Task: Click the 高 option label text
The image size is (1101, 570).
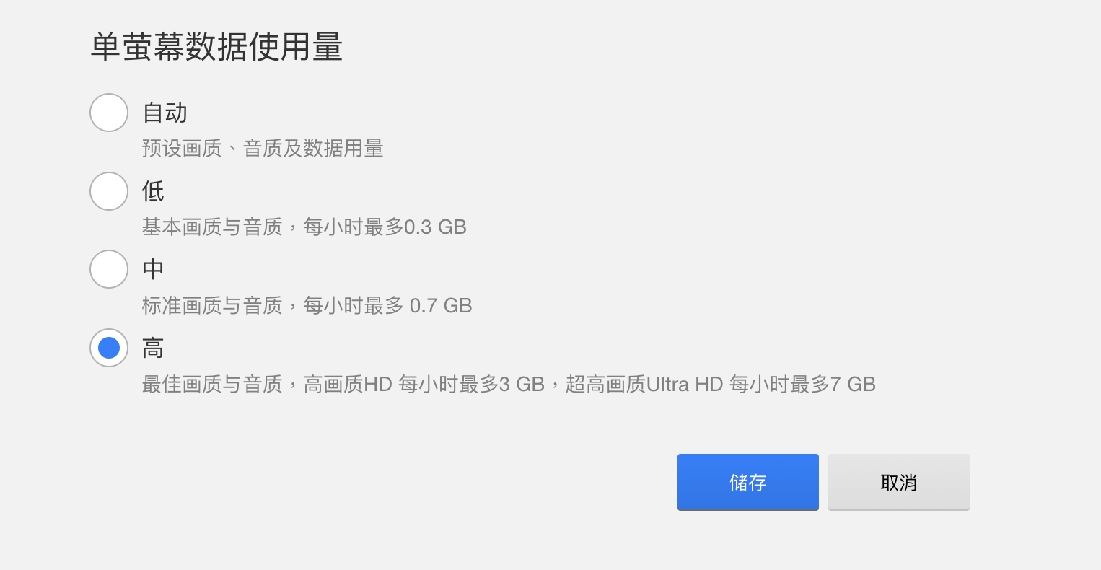Action: tap(153, 348)
